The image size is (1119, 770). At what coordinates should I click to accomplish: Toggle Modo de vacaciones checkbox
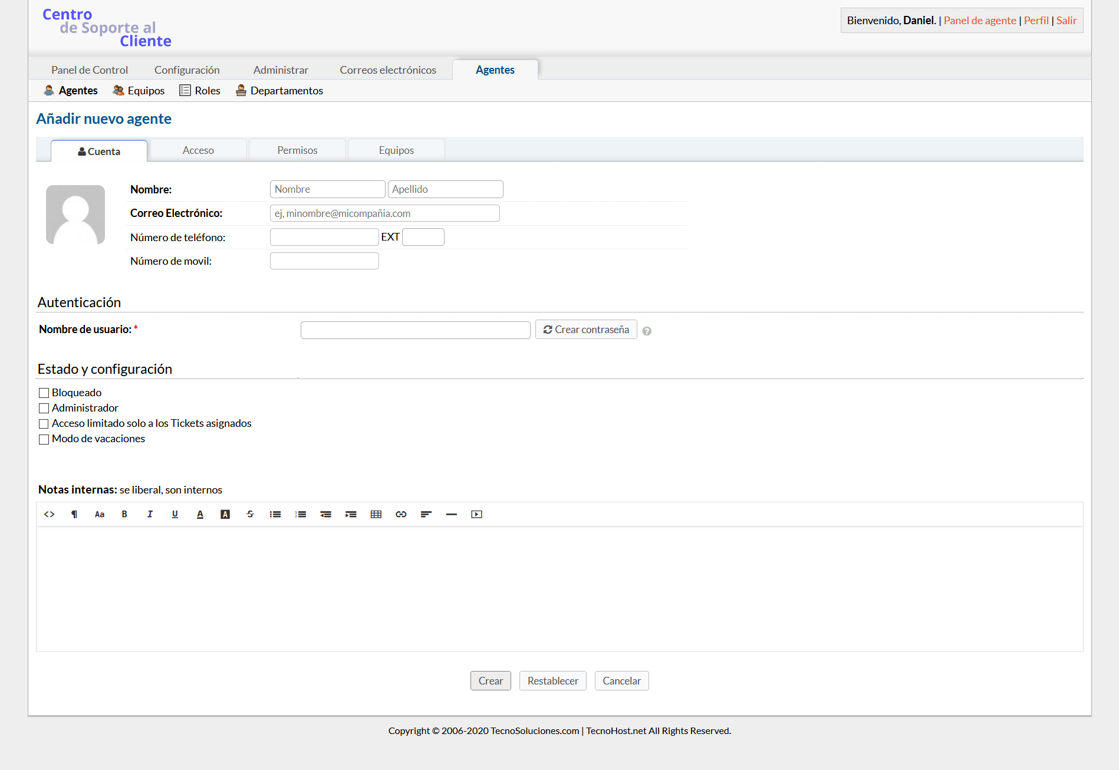[x=44, y=439]
